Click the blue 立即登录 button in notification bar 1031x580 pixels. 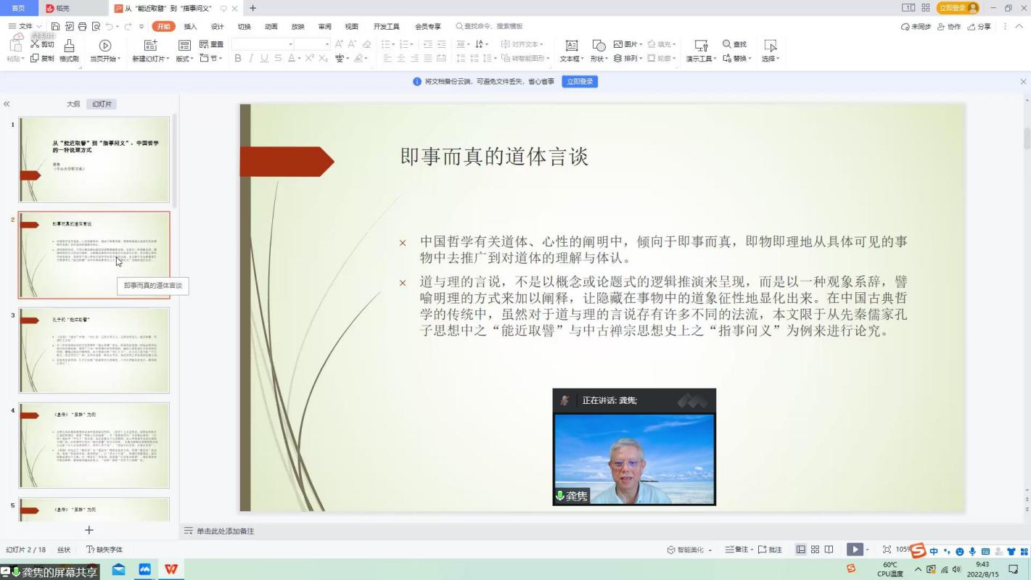tap(579, 82)
